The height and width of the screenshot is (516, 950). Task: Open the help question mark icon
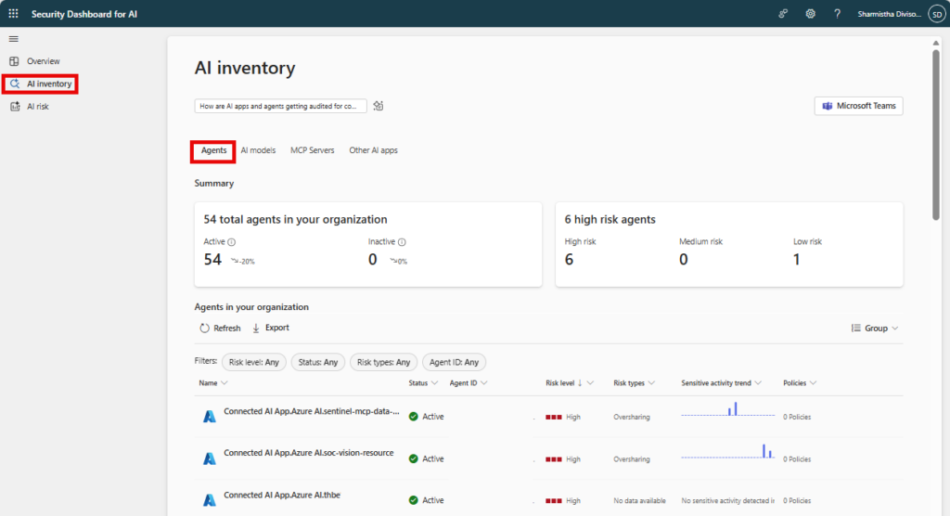tap(838, 13)
